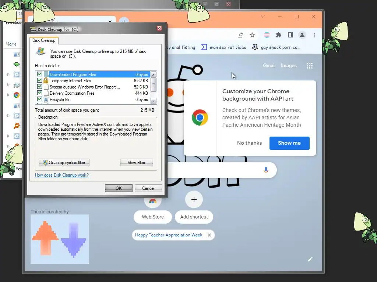Click the plus Add shortcut circle

coord(194,199)
